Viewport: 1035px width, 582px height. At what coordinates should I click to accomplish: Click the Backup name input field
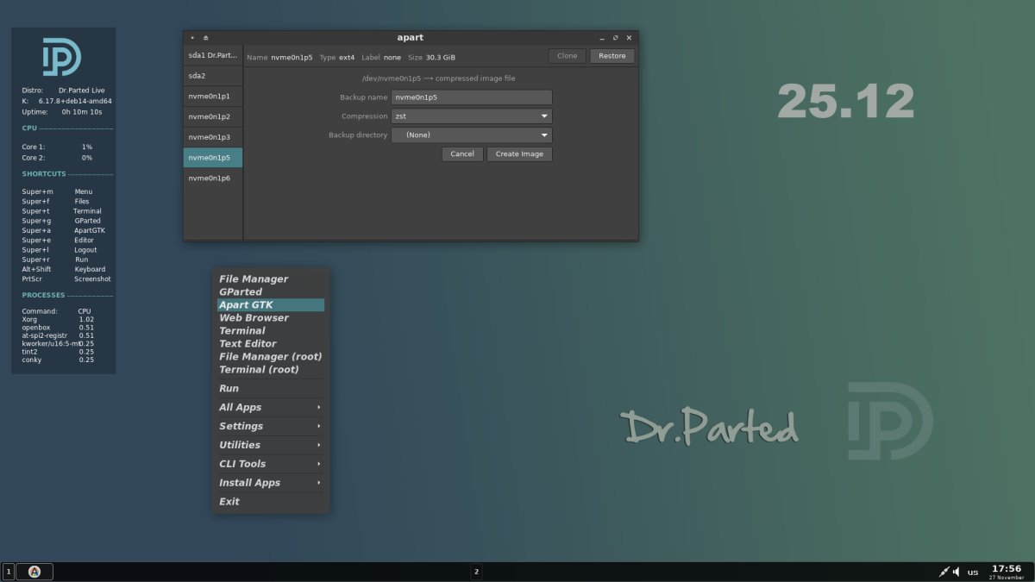click(x=472, y=97)
